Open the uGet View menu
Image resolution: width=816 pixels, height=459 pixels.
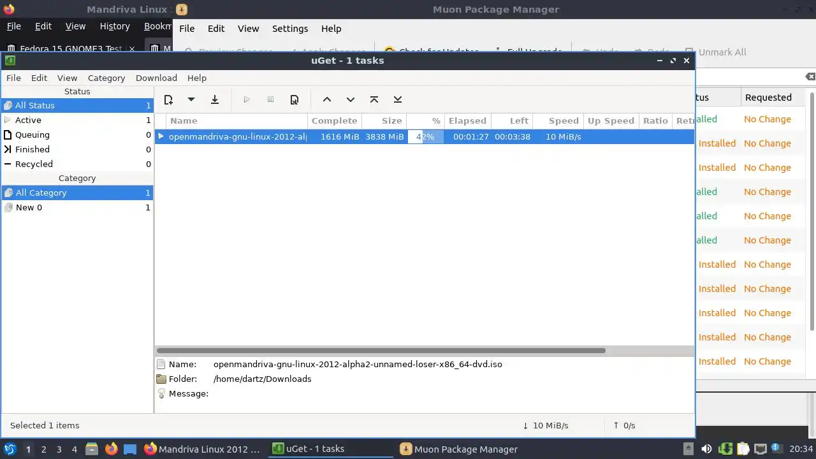[x=67, y=78]
